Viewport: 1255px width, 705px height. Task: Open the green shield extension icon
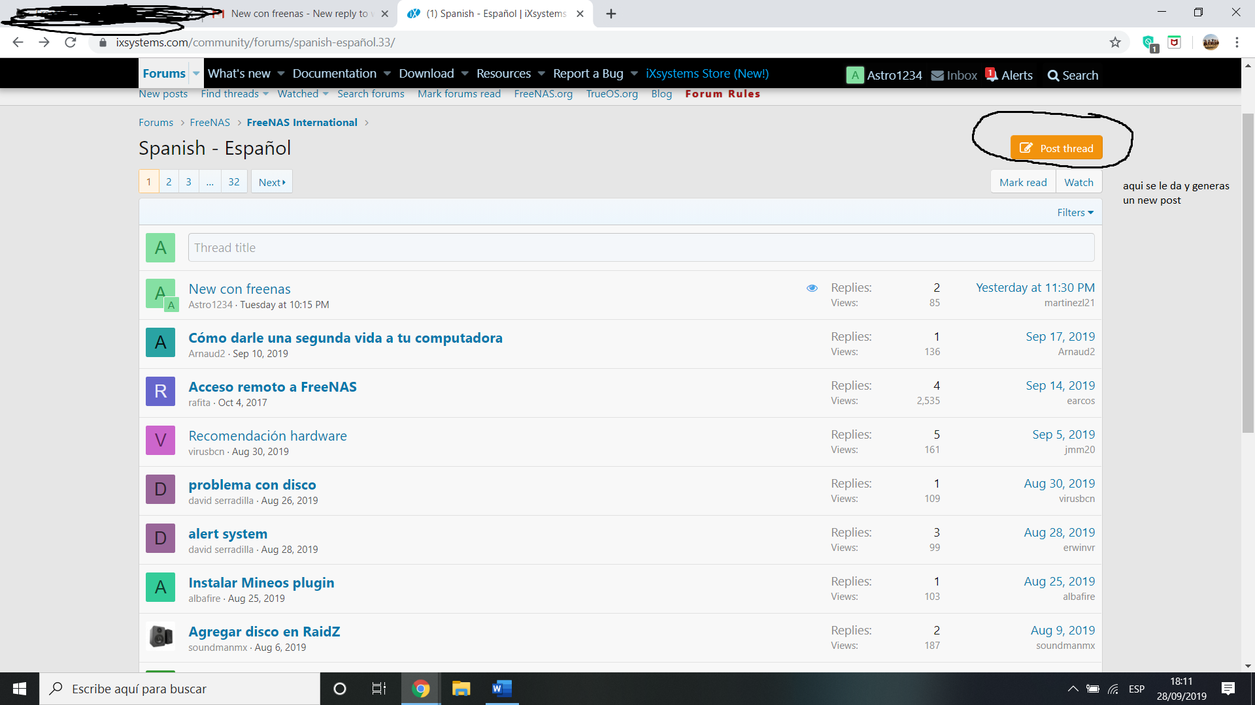point(1149,43)
